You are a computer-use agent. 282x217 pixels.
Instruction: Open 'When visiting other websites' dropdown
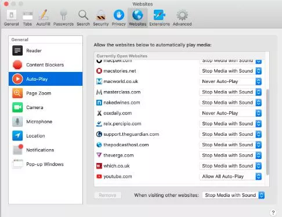pyautogui.click(x=233, y=195)
